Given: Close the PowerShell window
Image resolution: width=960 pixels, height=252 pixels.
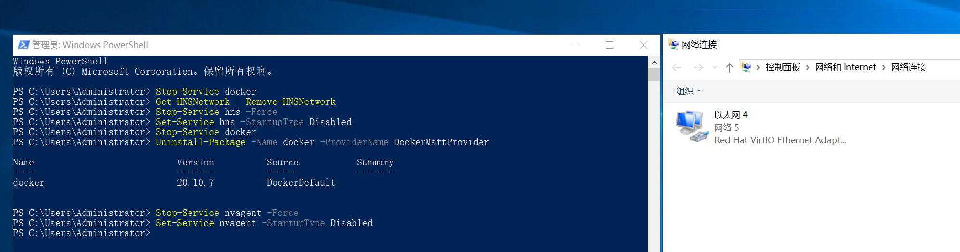Looking at the screenshot, I should [644, 45].
